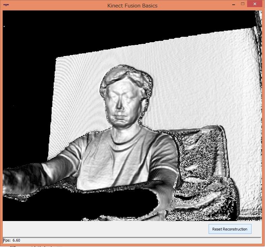Click the Reset Reconstruction button

tap(230, 229)
